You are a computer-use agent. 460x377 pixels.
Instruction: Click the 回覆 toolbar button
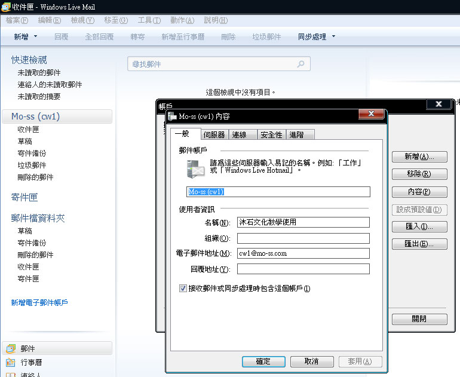point(62,36)
